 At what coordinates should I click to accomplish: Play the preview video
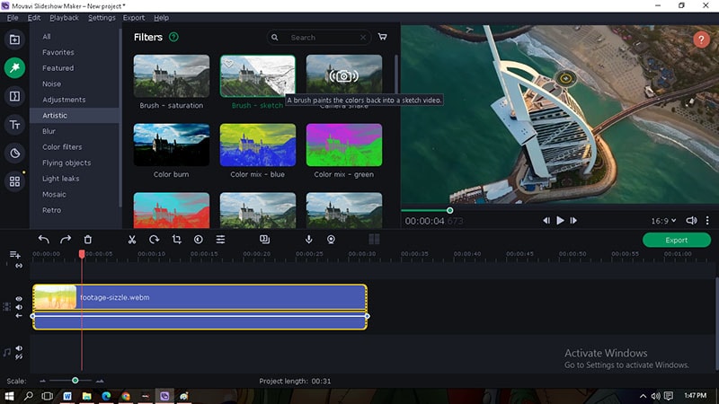pyautogui.click(x=560, y=220)
